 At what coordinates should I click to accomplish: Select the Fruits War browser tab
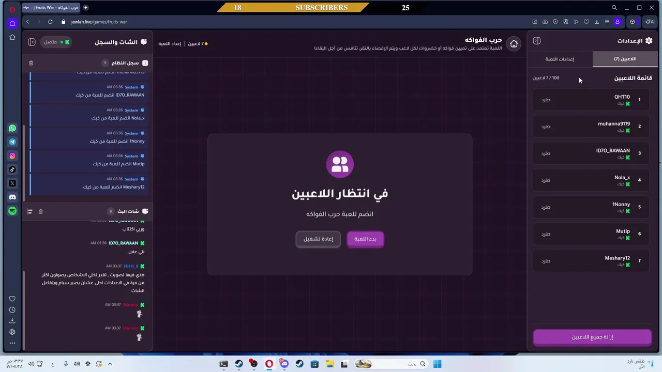pyautogui.click(x=51, y=8)
